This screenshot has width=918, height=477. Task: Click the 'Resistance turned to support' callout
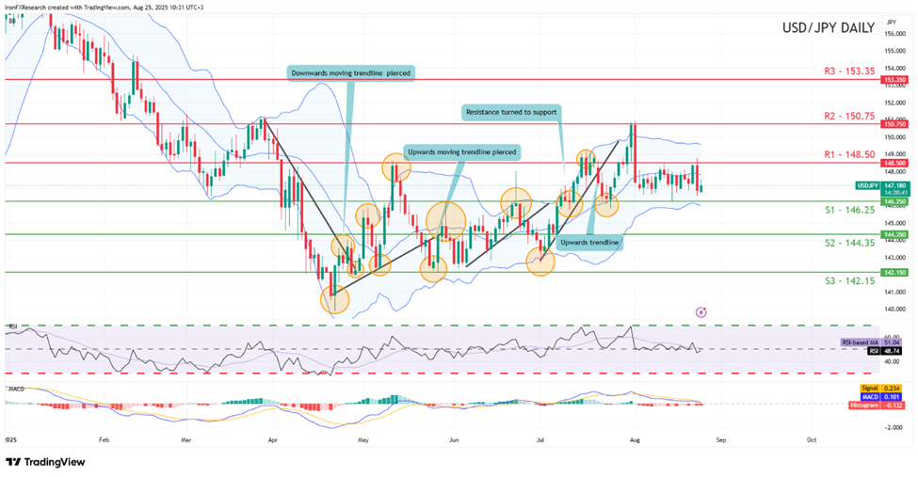pyautogui.click(x=511, y=112)
